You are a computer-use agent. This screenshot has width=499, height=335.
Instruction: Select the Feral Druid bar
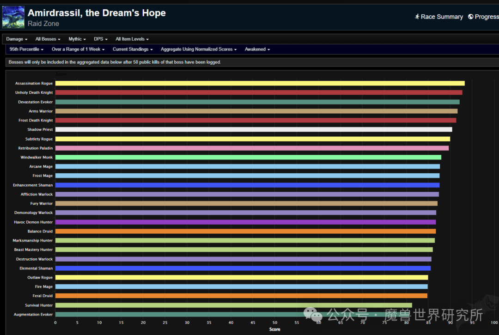pyautogui.click(x=242, y=296)
